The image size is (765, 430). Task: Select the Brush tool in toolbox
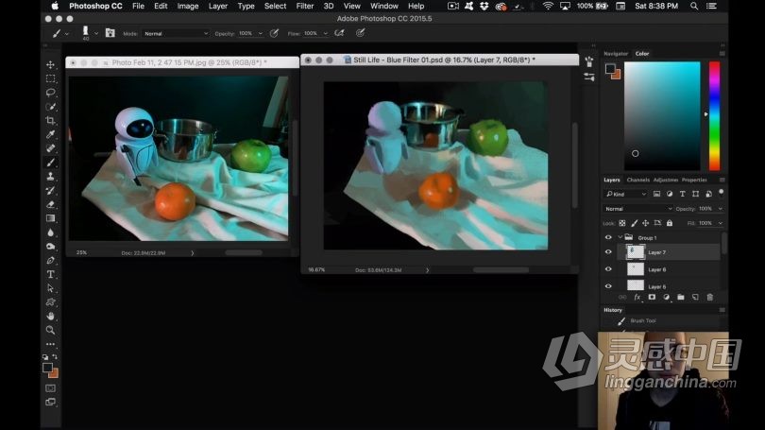(50, 163)
